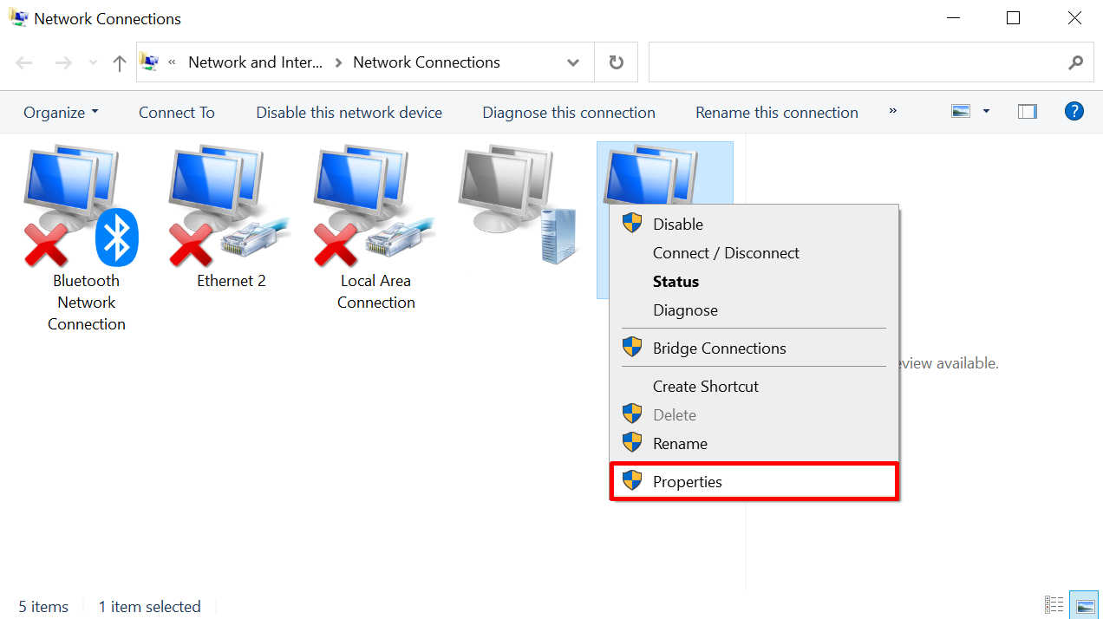This screenshot has height=619, width=1103.
Task: Click Rename this connection in the toolbar
Action: (776, 112)
